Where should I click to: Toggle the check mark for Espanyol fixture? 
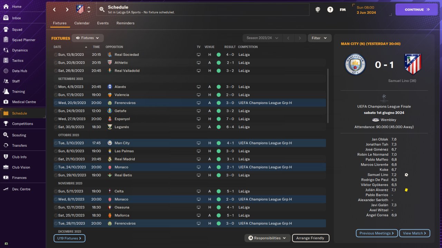click(x=56, y=119)
